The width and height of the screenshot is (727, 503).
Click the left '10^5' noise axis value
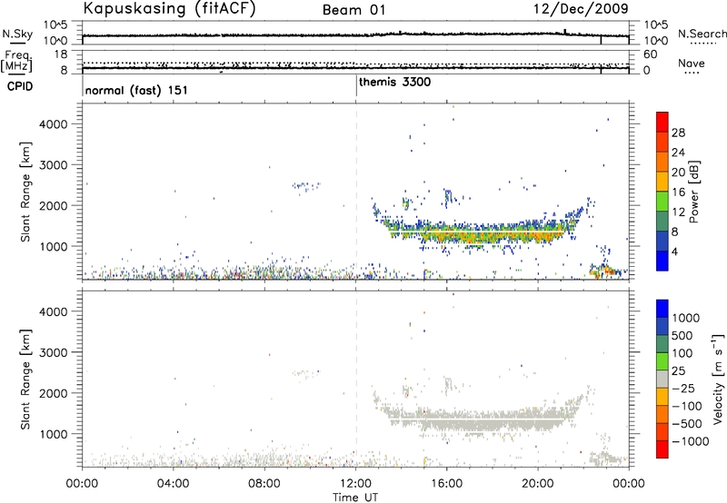[x=56, y=25]
